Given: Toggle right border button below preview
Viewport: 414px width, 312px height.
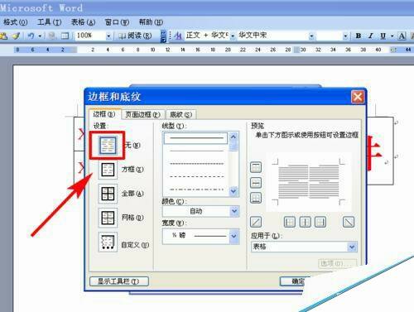Looking at the screenshot, I should tap(320, 222).
